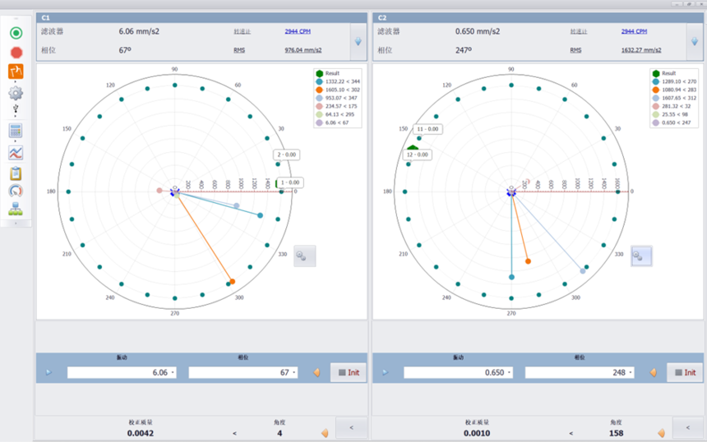The width and height of the screenshot is (707, 442).
Task: Click orange marker beside C1 angle value 4
Action: (325, 433)
